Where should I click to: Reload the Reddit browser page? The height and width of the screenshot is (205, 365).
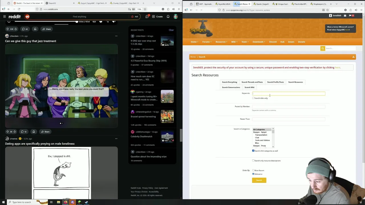(19, 9)
